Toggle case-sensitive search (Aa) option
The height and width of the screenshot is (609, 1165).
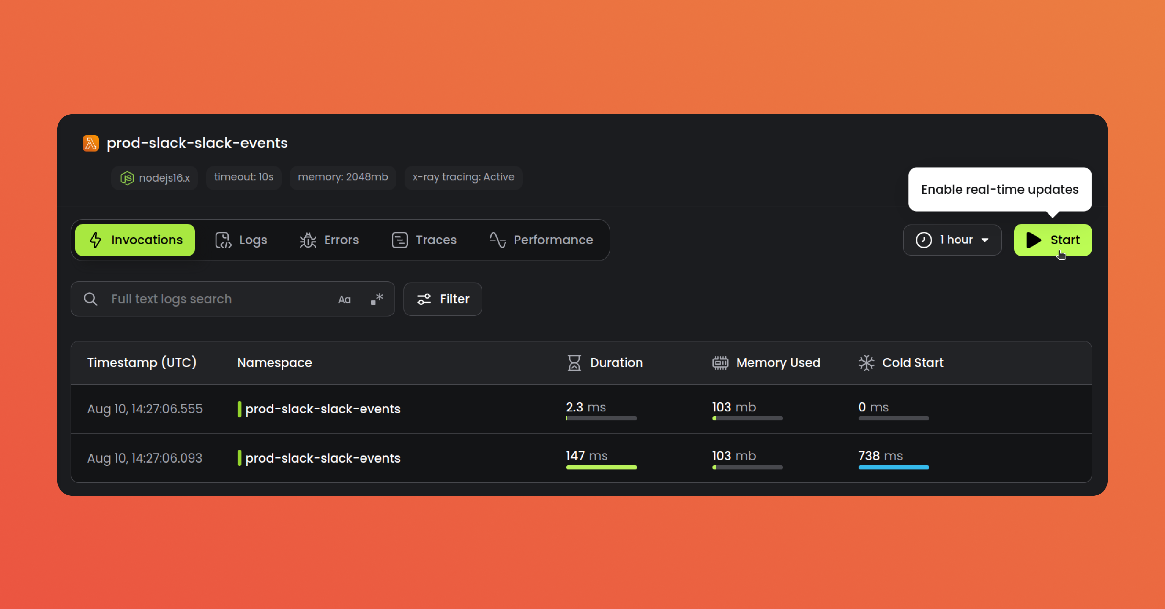(x=345, y=300)
